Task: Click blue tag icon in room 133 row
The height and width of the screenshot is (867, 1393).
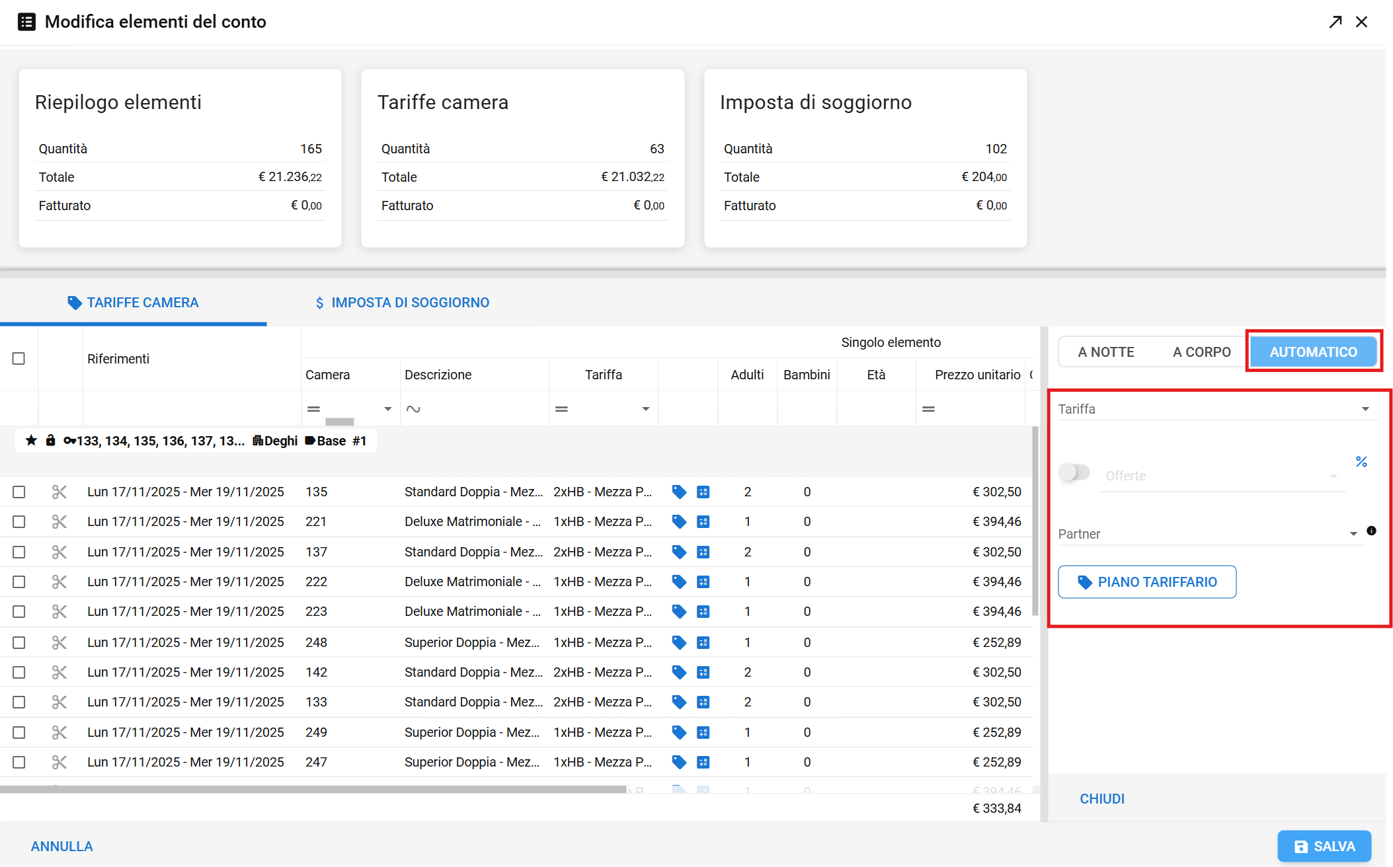Action: pos(679,702)
